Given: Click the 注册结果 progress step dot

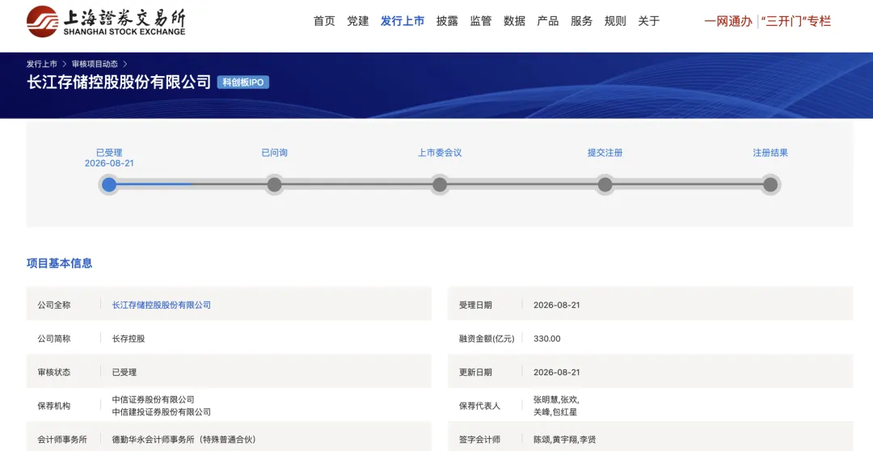Looking at the screenshot, I should pos(770,184).
